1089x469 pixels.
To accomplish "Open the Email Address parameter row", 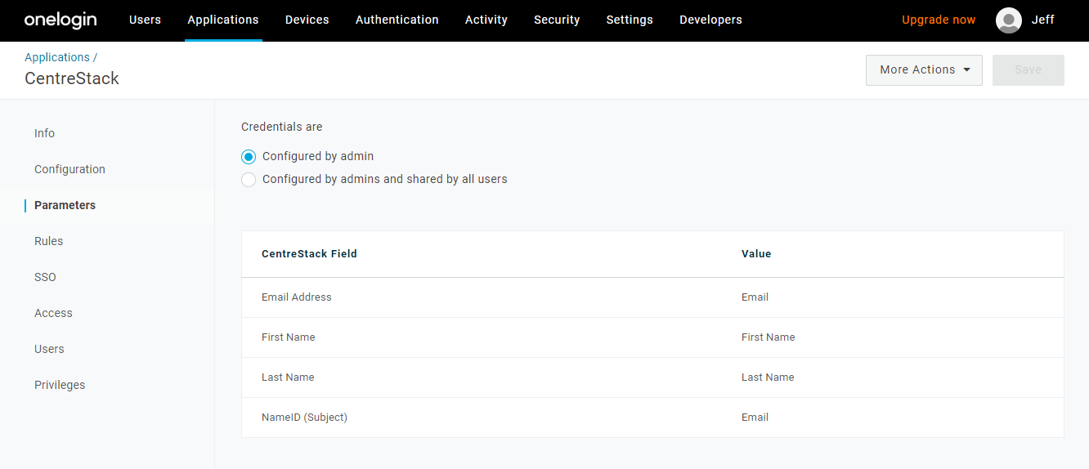I will click(652, 297).
